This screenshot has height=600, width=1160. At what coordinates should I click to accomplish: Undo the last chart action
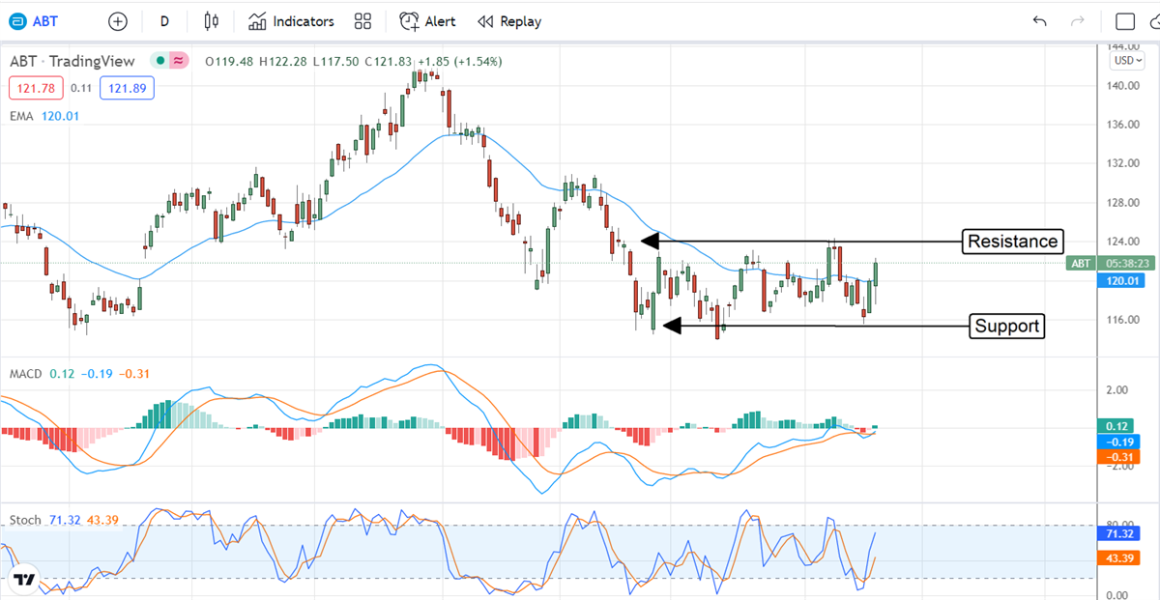(1040, 21)
